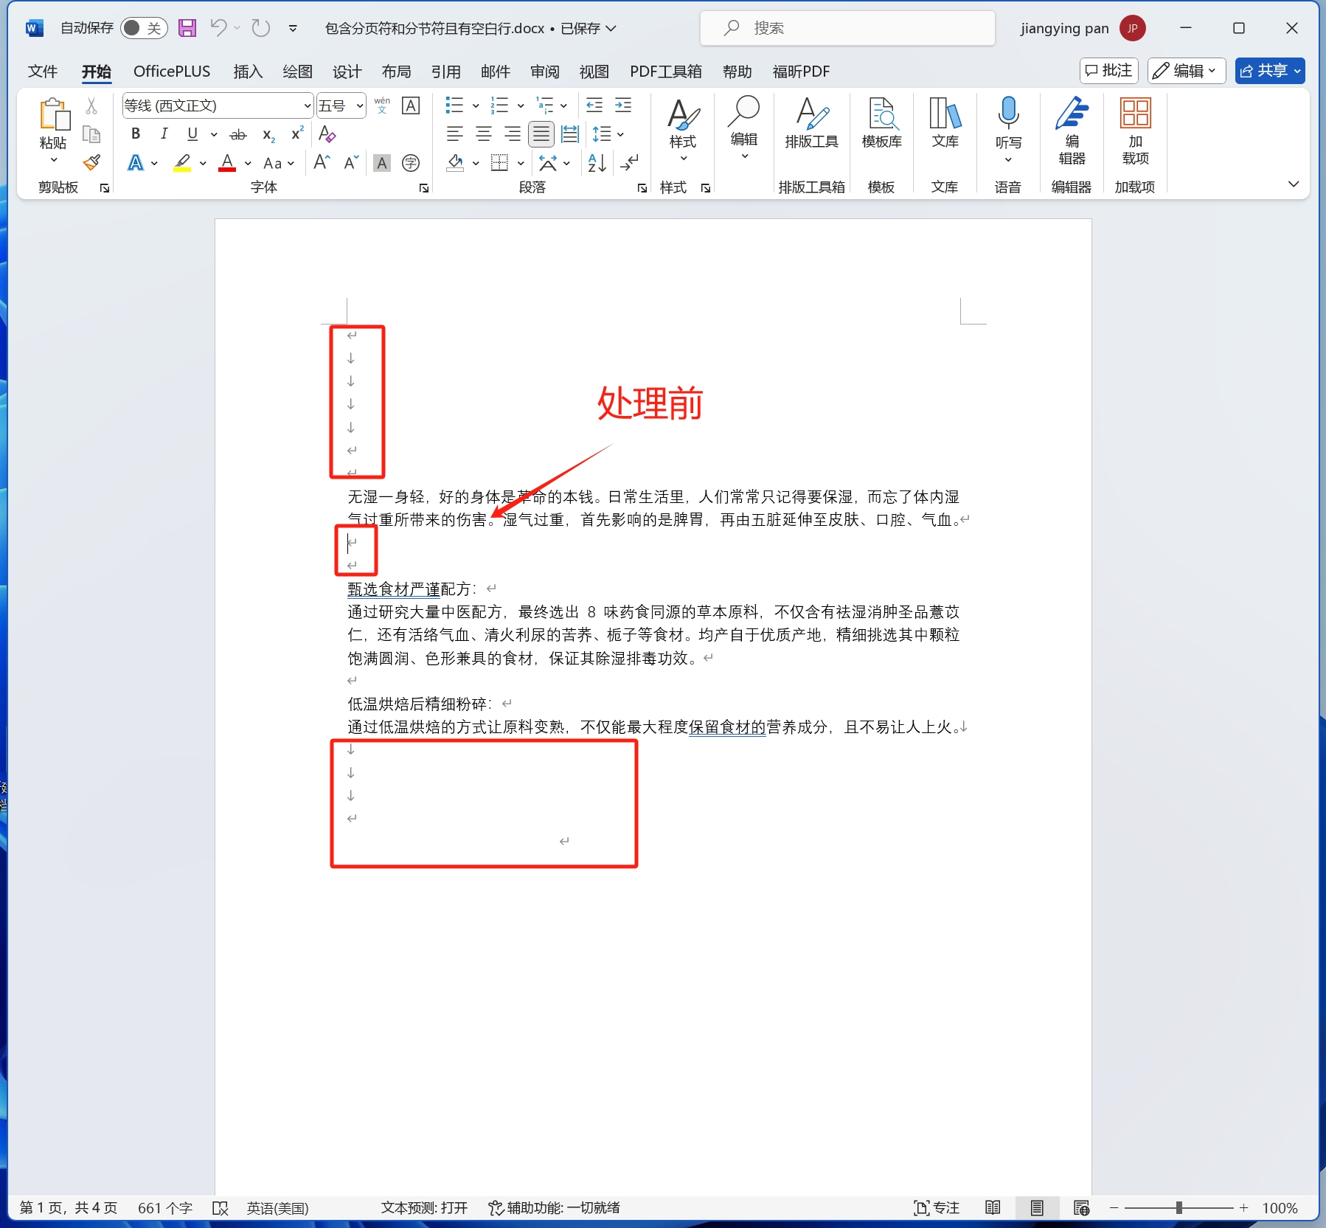
Task: Open font size dropdown
Action: (x=360, y=106)
